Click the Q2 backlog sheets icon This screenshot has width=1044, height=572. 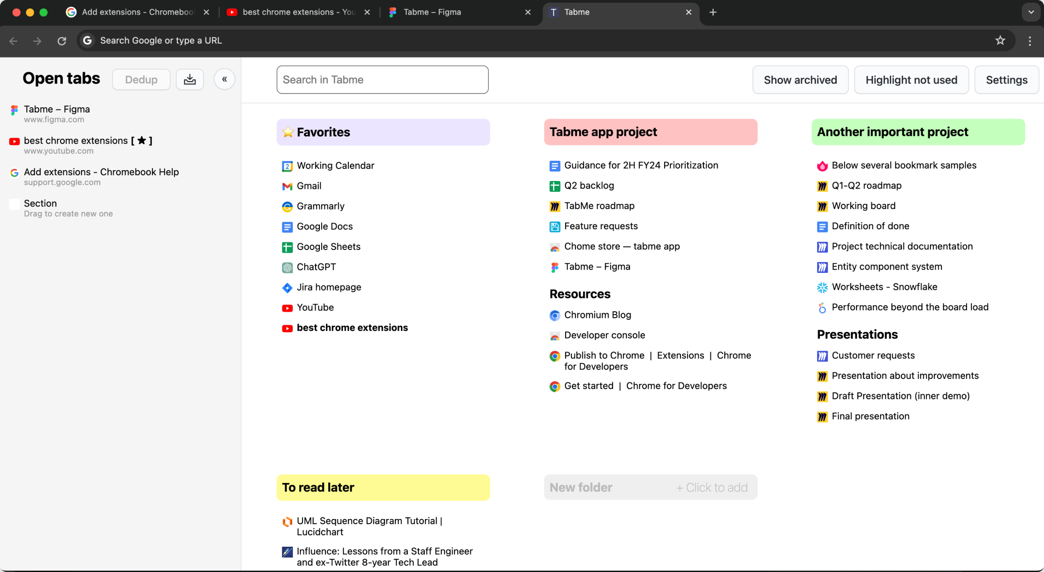tap(554, 186)
